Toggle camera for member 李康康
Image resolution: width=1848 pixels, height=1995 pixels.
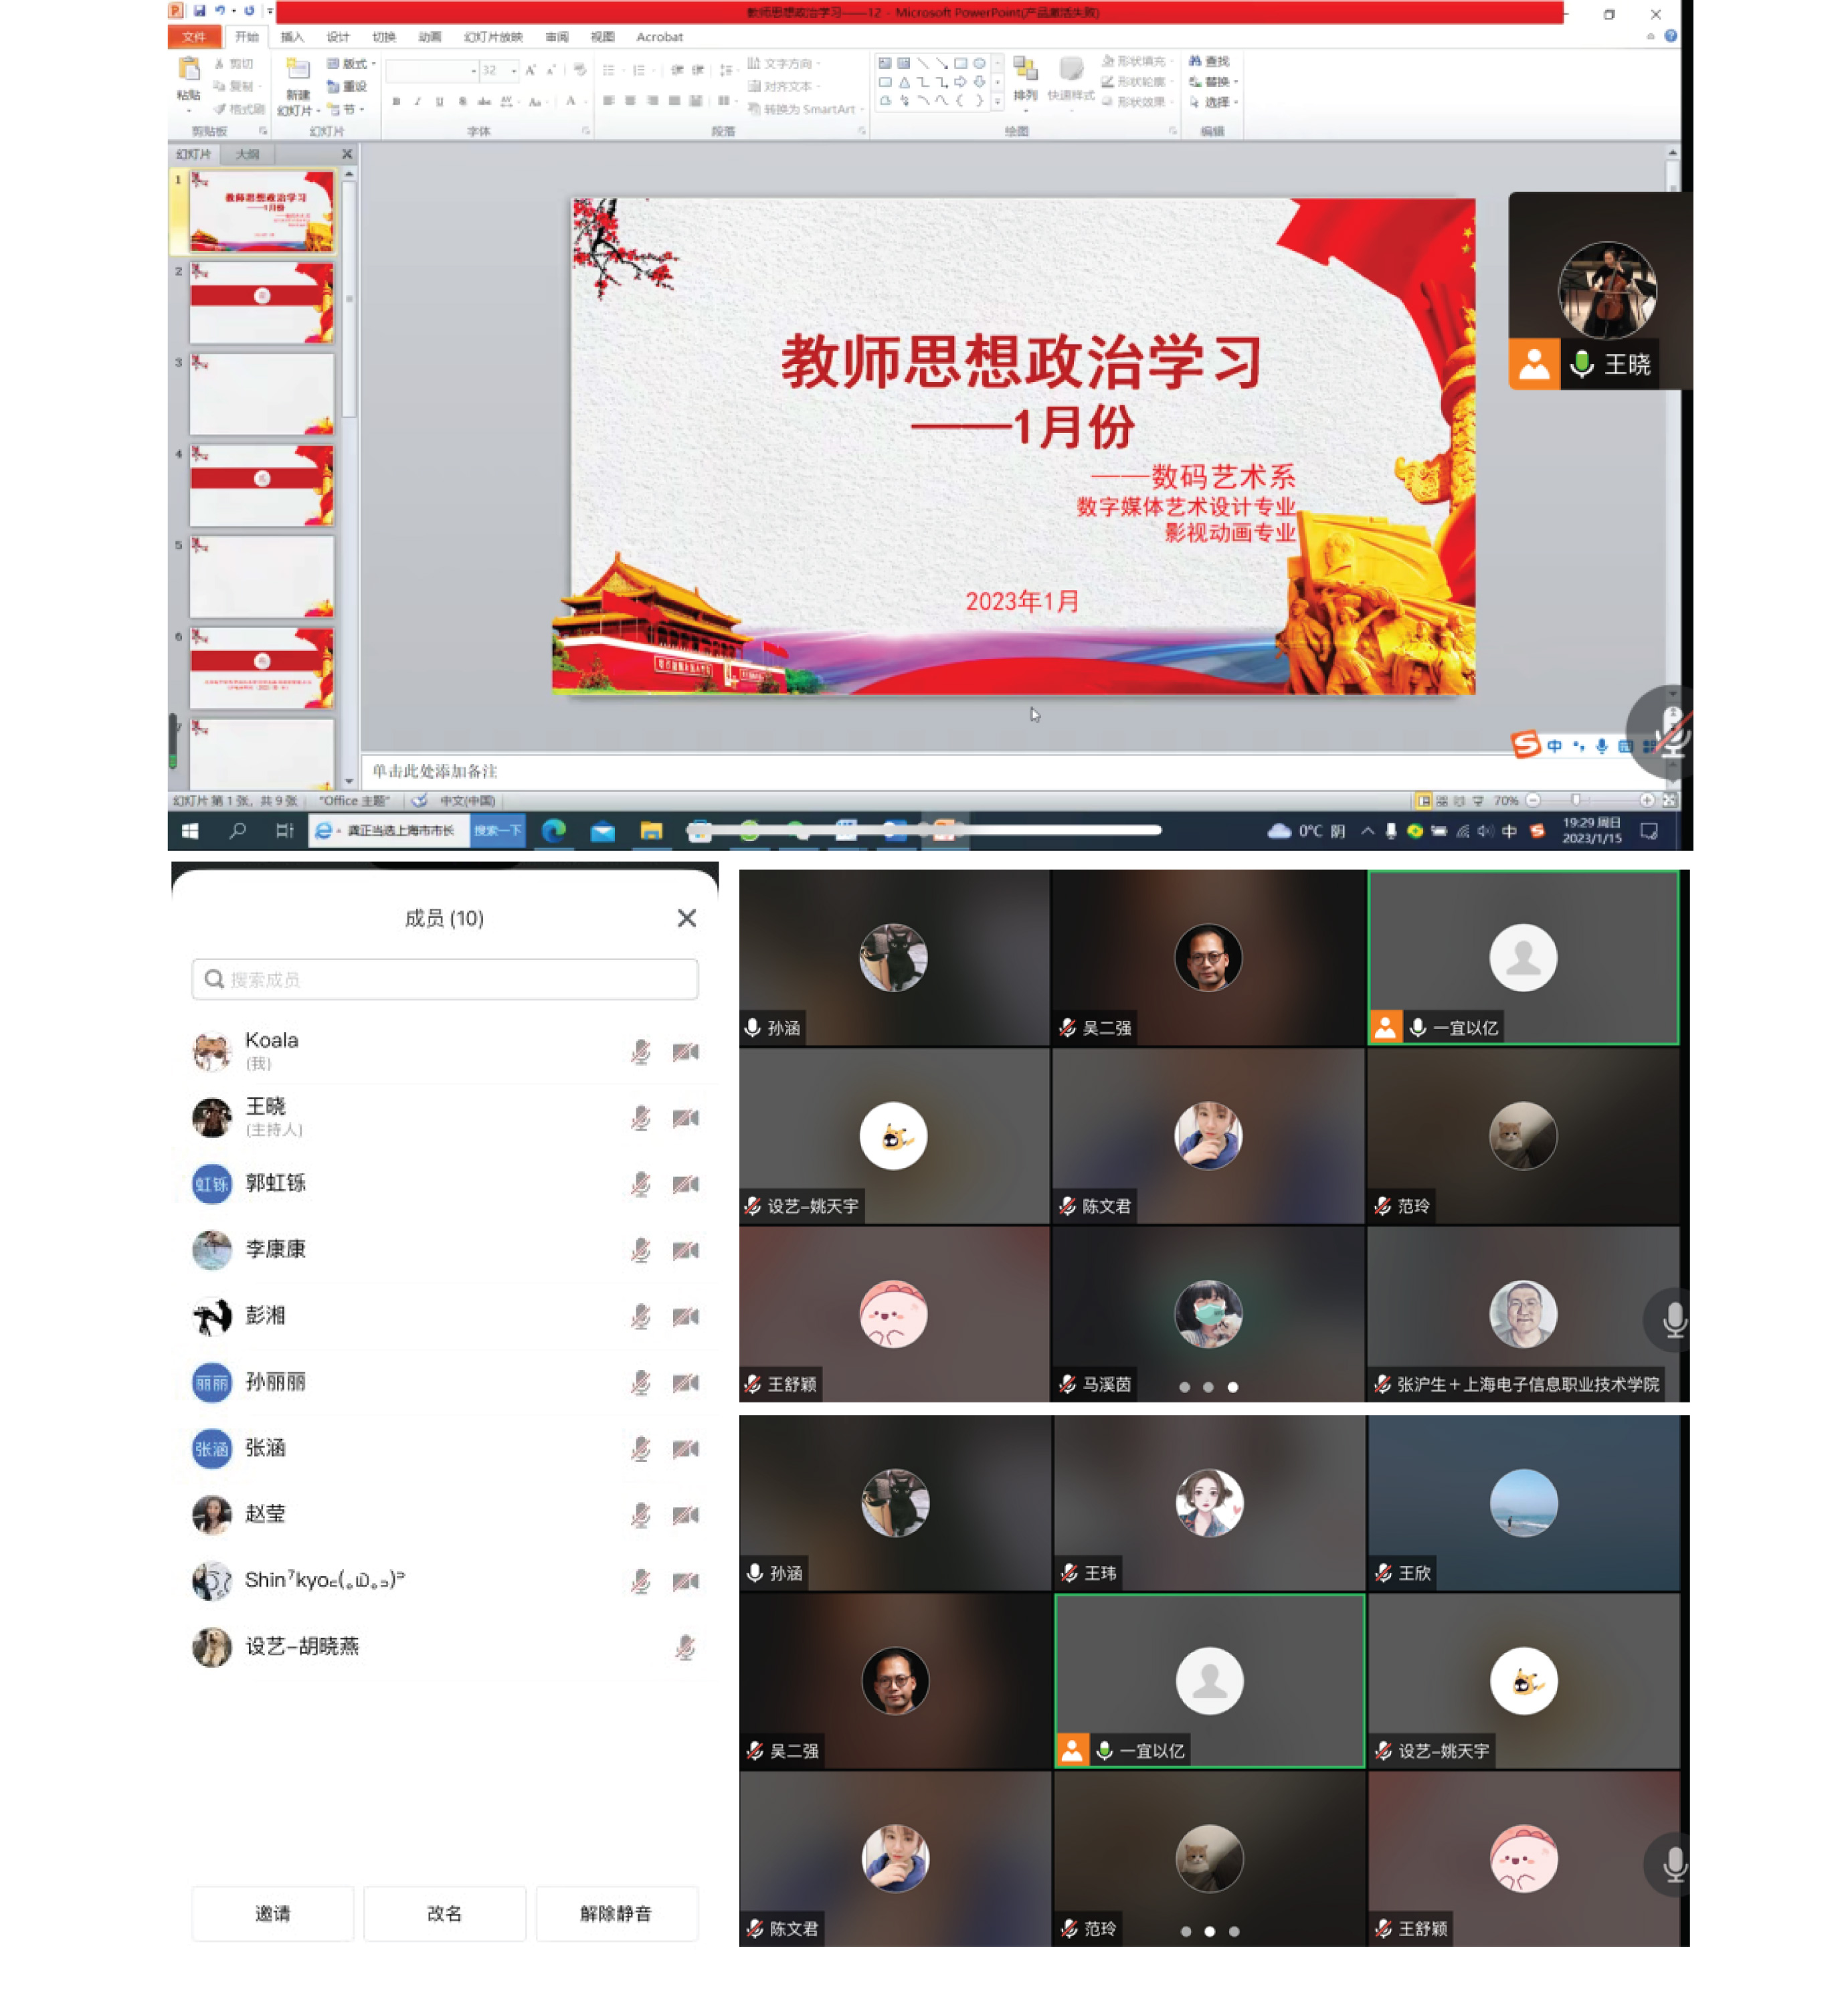click(685, 1250)
